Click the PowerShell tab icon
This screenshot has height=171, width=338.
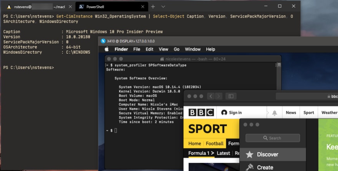(81, 7)
